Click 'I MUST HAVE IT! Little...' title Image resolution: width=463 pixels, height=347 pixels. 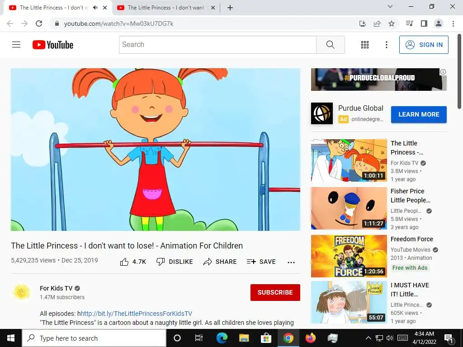[x=410, y=290]
